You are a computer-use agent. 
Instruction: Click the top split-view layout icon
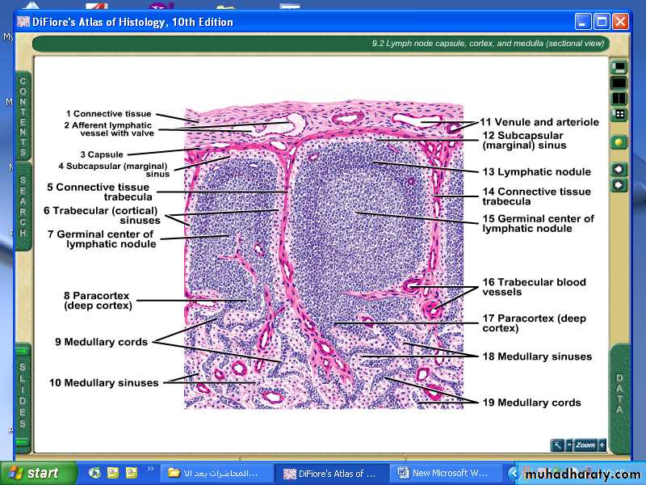(x=619, y=67)
